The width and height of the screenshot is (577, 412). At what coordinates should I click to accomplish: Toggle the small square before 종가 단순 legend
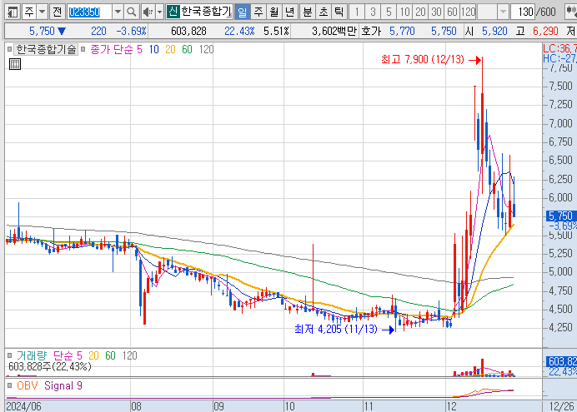(x=83, y=49)
